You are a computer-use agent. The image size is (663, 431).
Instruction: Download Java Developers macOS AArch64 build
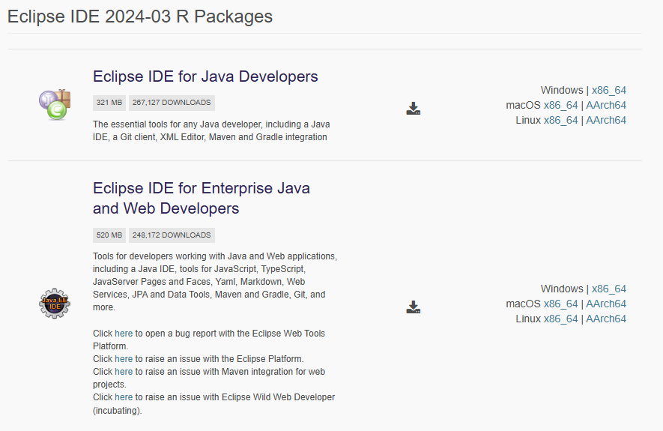coord(605,105)
